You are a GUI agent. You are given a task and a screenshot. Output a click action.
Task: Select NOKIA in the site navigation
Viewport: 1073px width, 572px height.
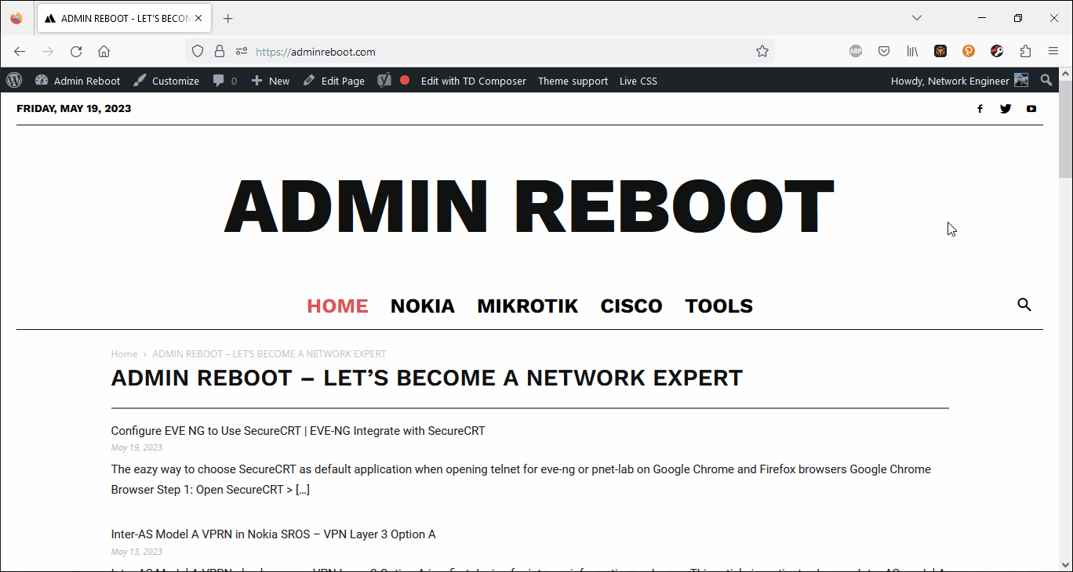pos(423,306)
